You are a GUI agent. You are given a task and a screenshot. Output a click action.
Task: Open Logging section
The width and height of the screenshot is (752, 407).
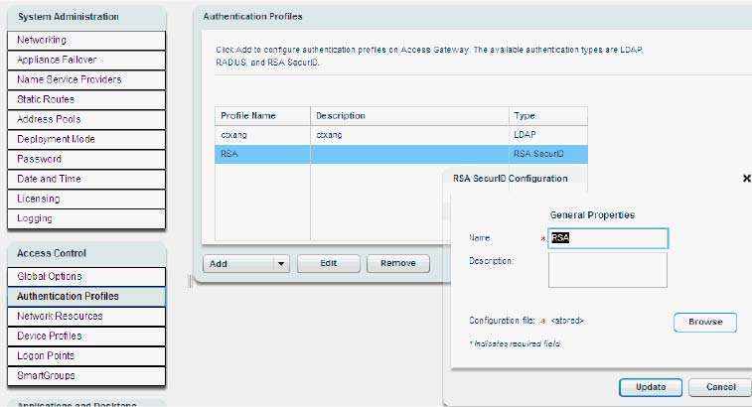click(x=86, y=218)
